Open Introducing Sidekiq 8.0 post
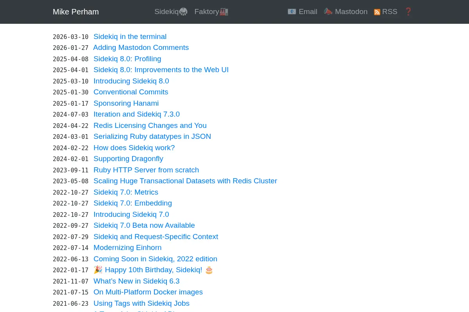 [131, 81]
